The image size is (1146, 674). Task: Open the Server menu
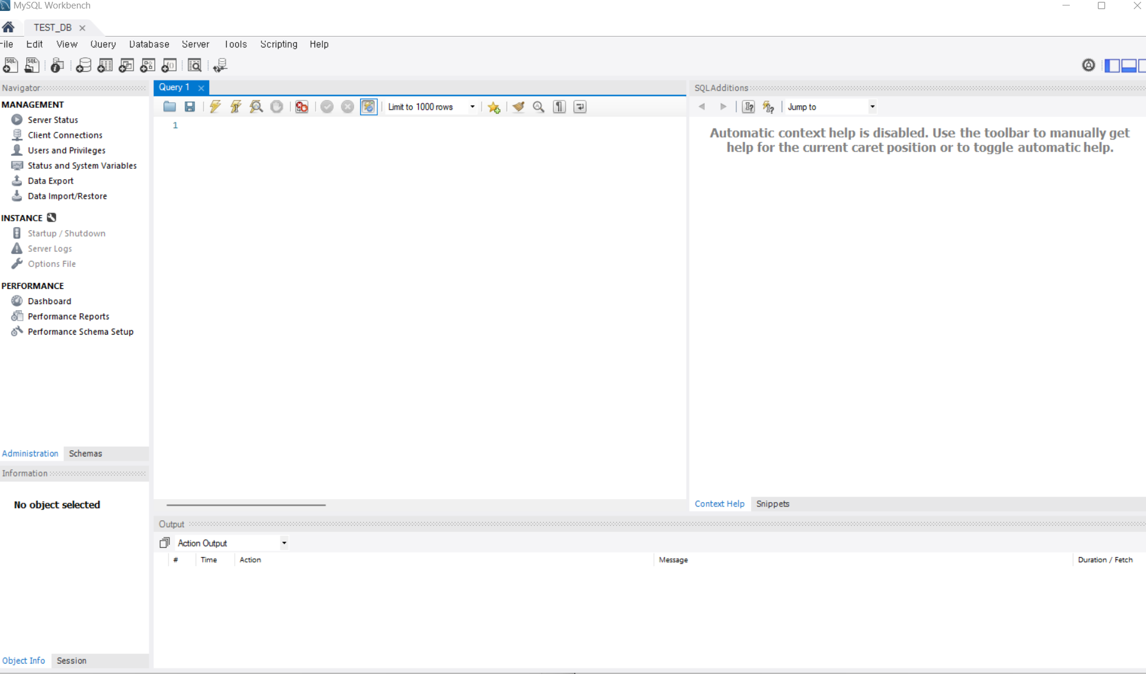click(195, 44)
